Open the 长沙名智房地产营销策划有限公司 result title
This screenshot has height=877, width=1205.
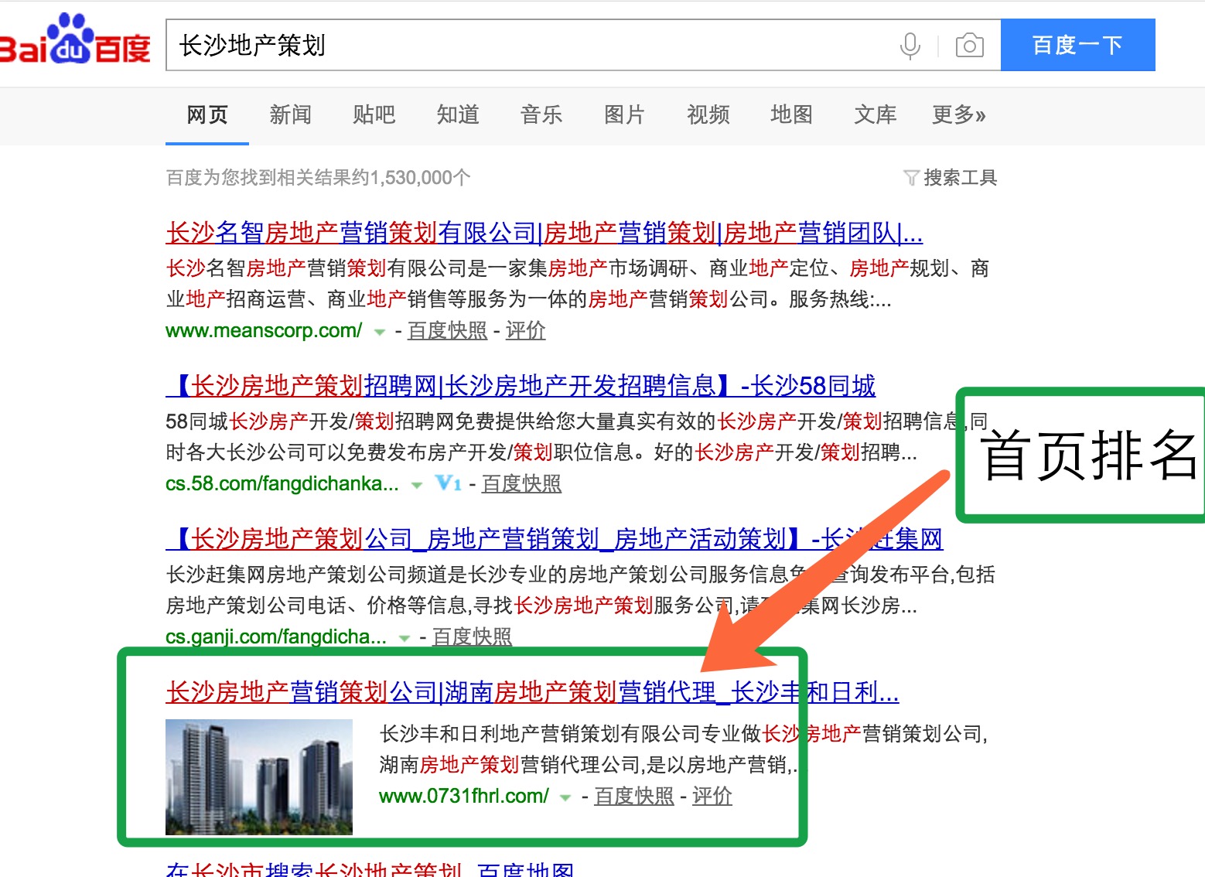544,232
